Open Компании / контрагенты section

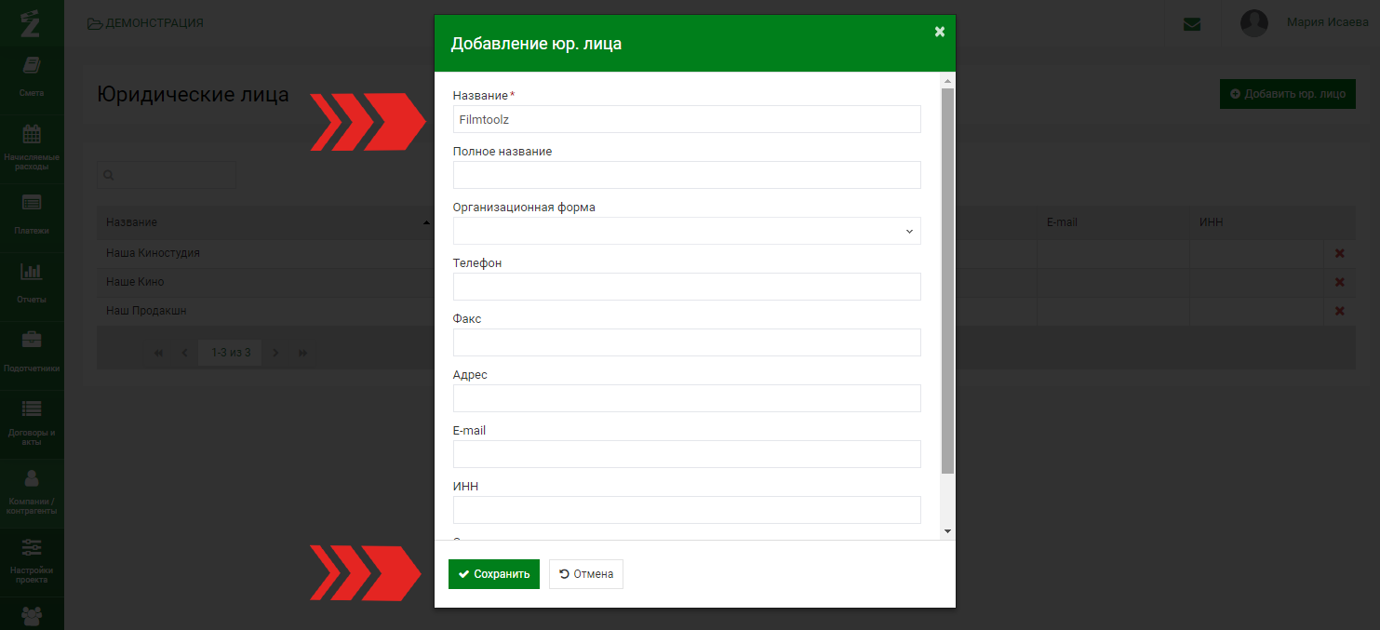tap(32, 492)
